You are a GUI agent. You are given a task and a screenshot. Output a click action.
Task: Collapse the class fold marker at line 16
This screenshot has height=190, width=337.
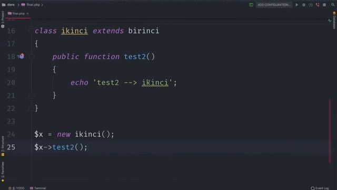click(31, 31)
